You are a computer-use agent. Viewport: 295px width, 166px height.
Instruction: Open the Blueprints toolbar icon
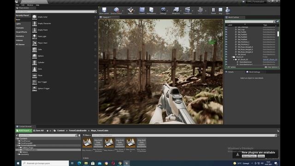[x=176, y=10]
